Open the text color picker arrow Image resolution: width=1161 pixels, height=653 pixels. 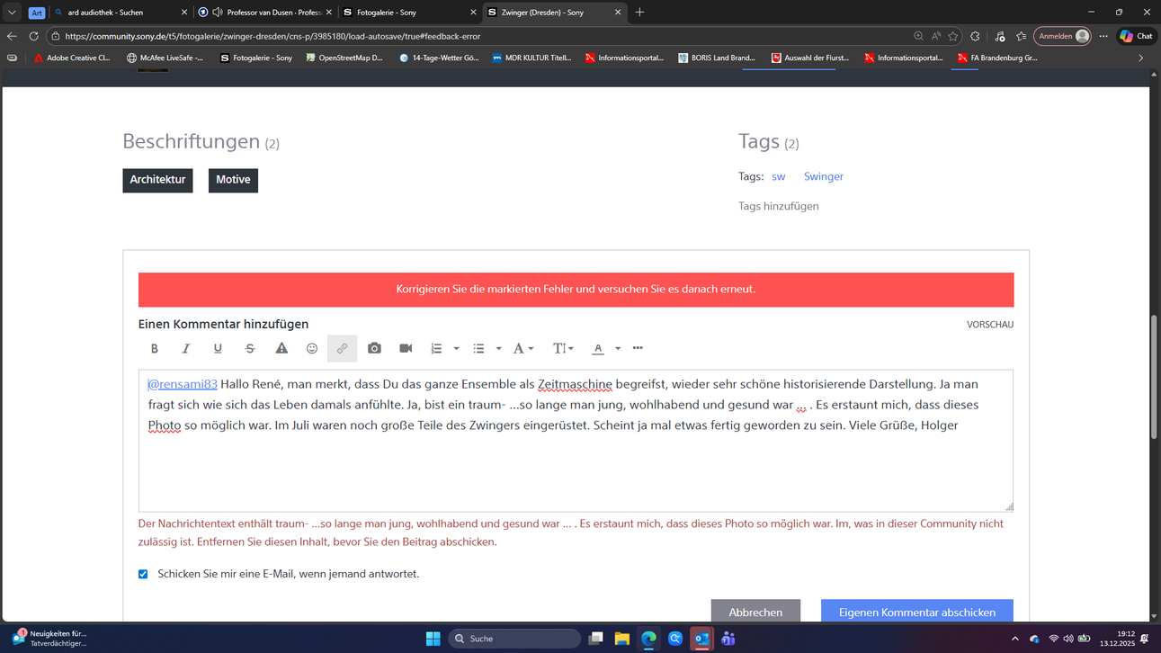pos(618,349)
